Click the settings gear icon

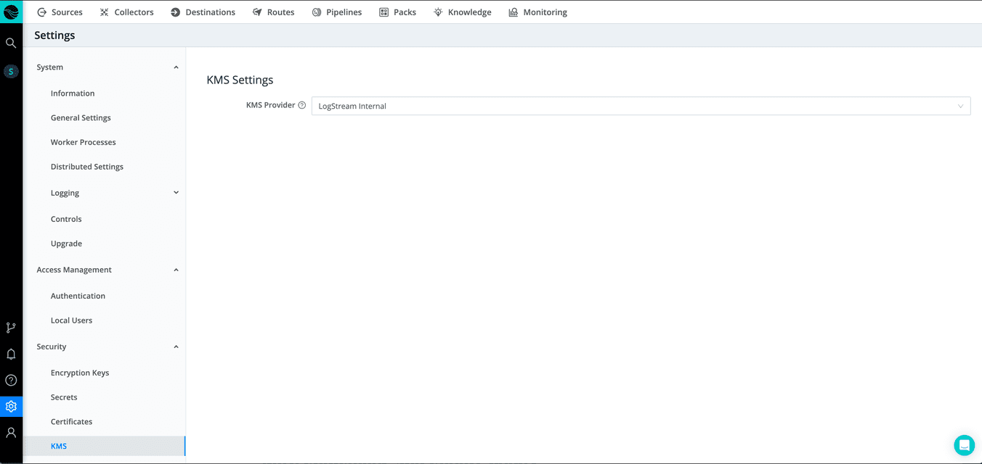tap(11, 406)
